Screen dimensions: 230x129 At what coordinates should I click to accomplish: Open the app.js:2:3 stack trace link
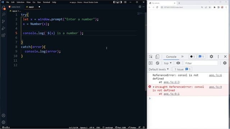[171, 82]
